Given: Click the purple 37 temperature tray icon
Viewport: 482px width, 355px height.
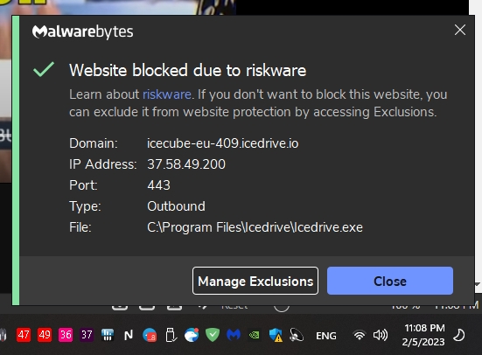Looking at the screenshot, I should (87, 335).
